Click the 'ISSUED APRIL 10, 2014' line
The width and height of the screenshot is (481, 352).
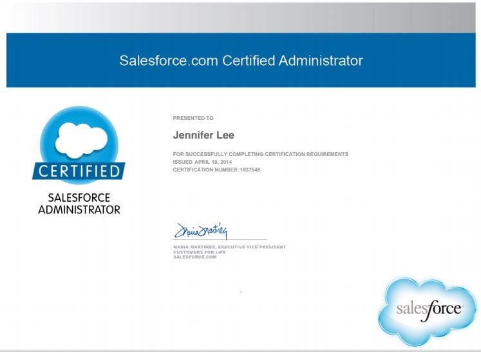tap(202, 162)
